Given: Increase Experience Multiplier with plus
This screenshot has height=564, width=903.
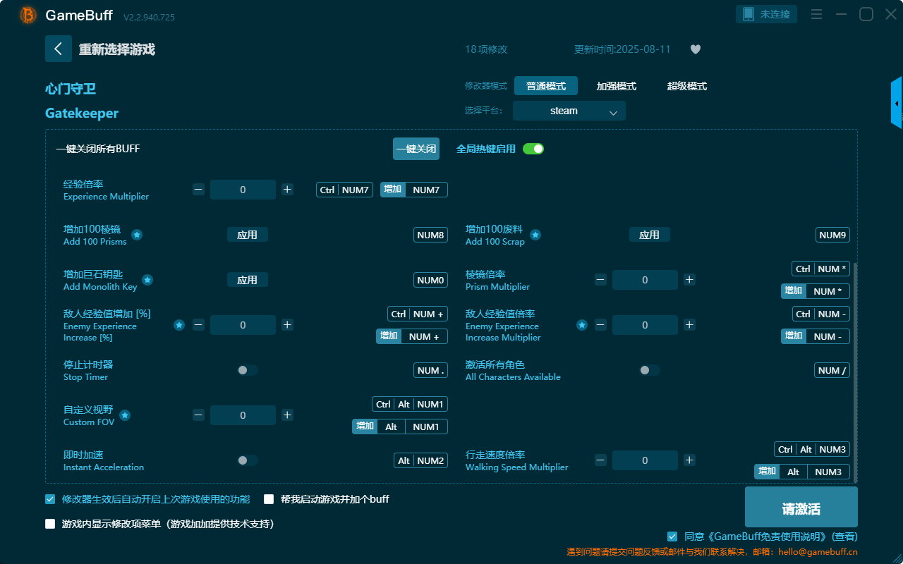Looking at the screenshot, I should point(287,190).
